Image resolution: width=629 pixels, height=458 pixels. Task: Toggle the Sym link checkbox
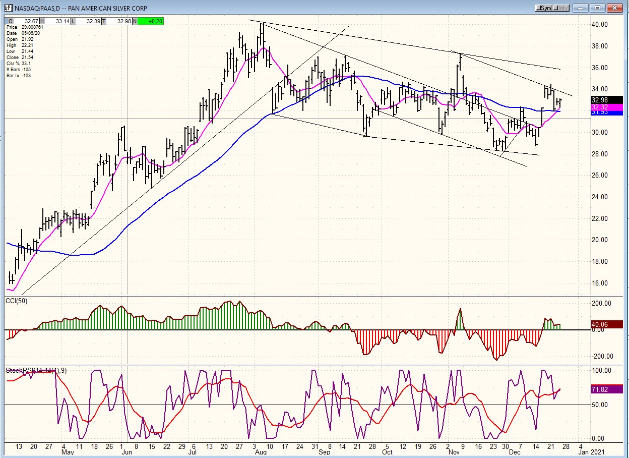pyautogui.click(x=544, y=8)
